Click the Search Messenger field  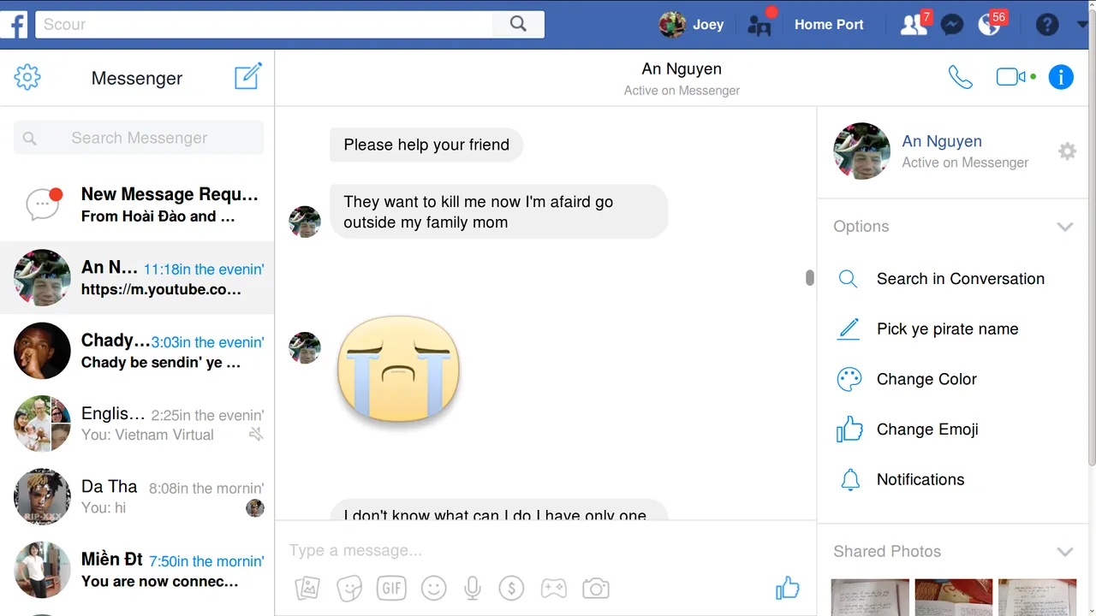(x=139, y=138)
